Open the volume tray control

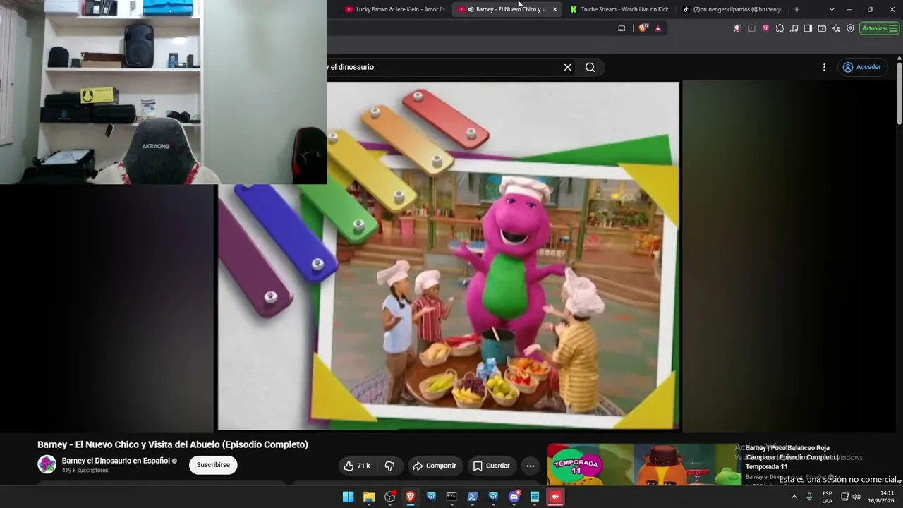[856, 497]
